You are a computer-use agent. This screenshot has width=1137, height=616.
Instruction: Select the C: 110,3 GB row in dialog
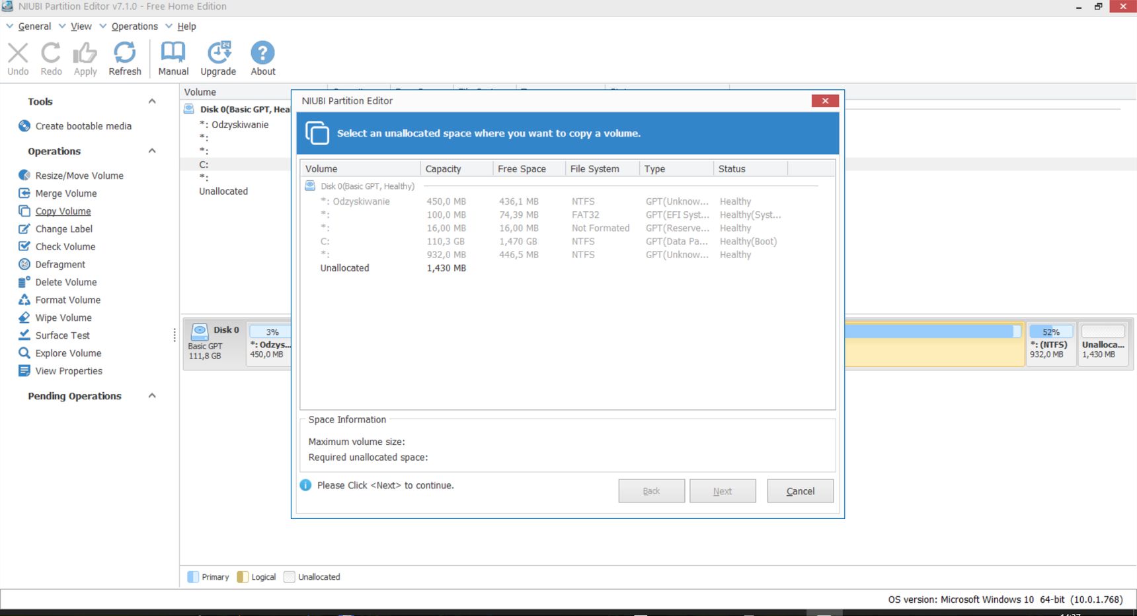567,242
